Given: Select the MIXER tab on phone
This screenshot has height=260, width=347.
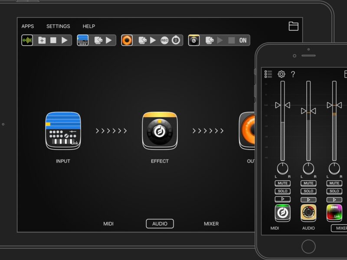Looking at the screenshot, I should coord(339,228).
